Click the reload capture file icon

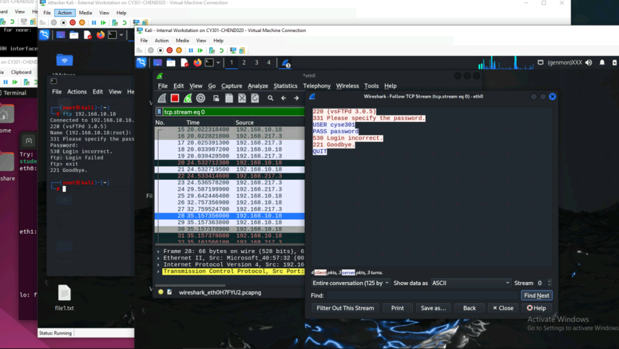coord(255,98)
